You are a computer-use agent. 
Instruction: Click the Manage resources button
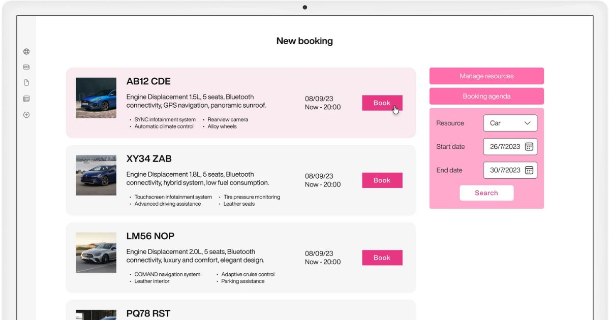(486, 76)
